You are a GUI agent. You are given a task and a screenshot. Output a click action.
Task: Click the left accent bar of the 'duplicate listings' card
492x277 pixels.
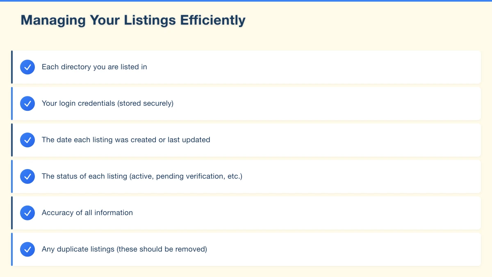point(12,249)
